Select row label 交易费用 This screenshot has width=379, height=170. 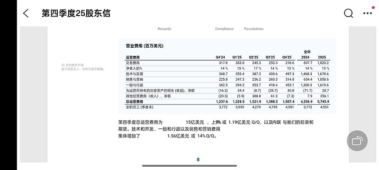coord(133,63)
